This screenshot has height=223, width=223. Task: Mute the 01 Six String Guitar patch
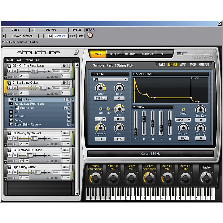click(15, 88)
